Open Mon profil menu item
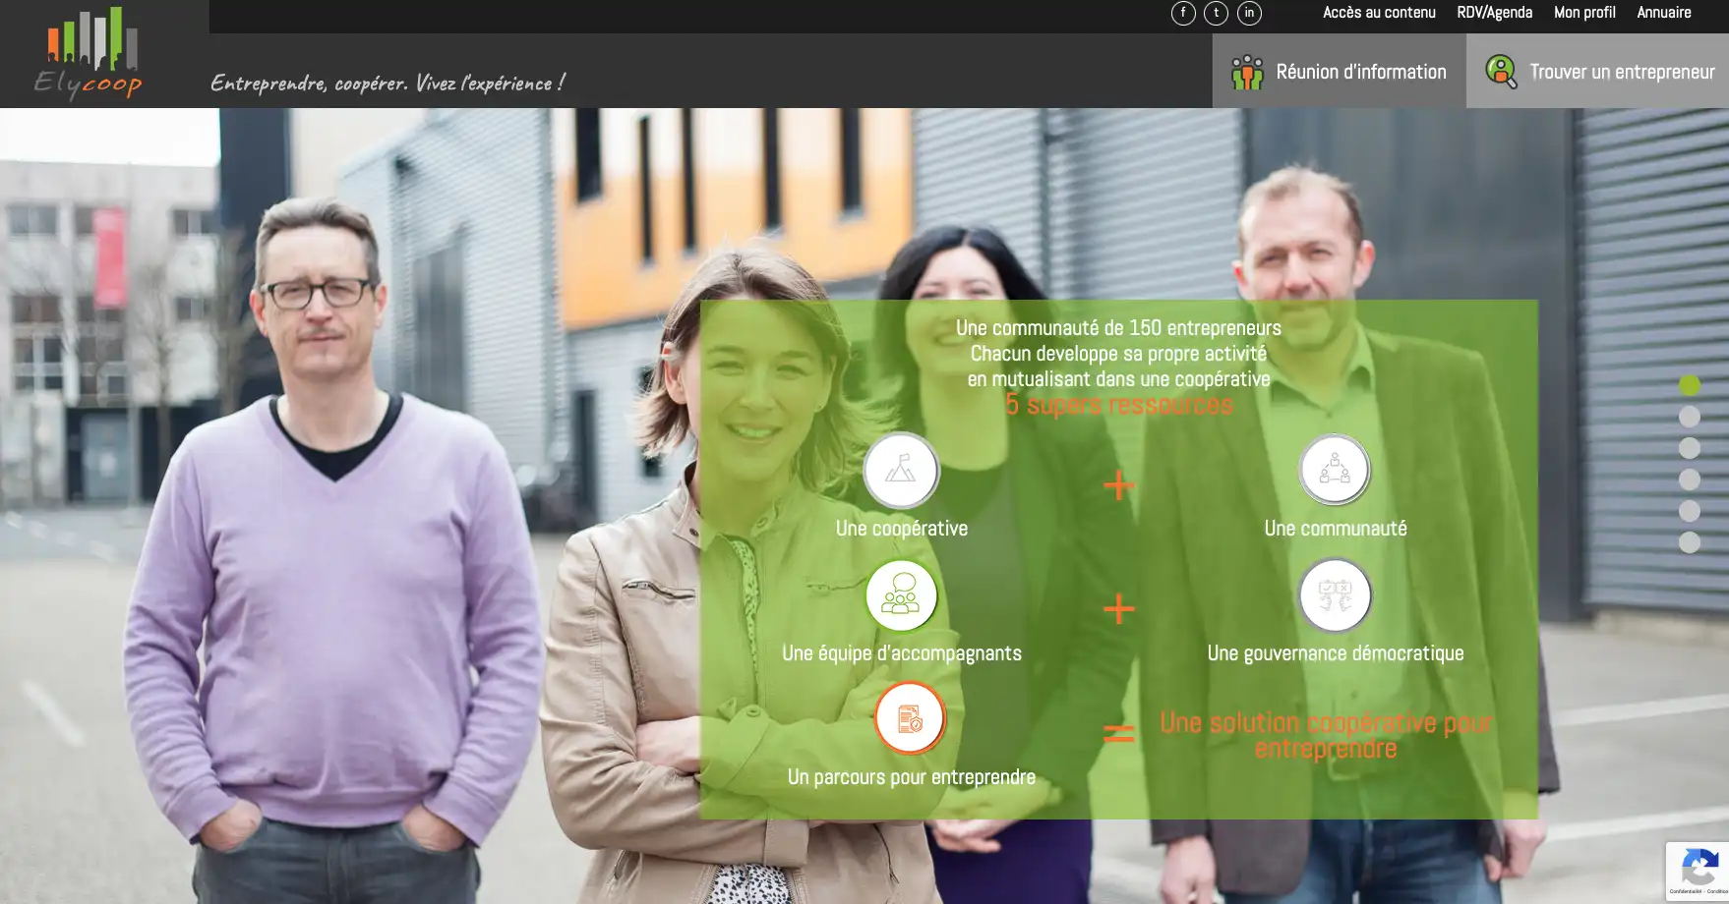 pyautogui.click(x=1584, y=13)
